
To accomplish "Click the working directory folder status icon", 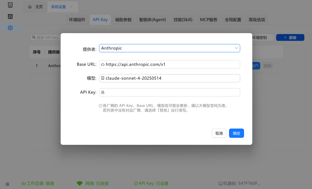I will pyautogui.click(x=24, y=183).
